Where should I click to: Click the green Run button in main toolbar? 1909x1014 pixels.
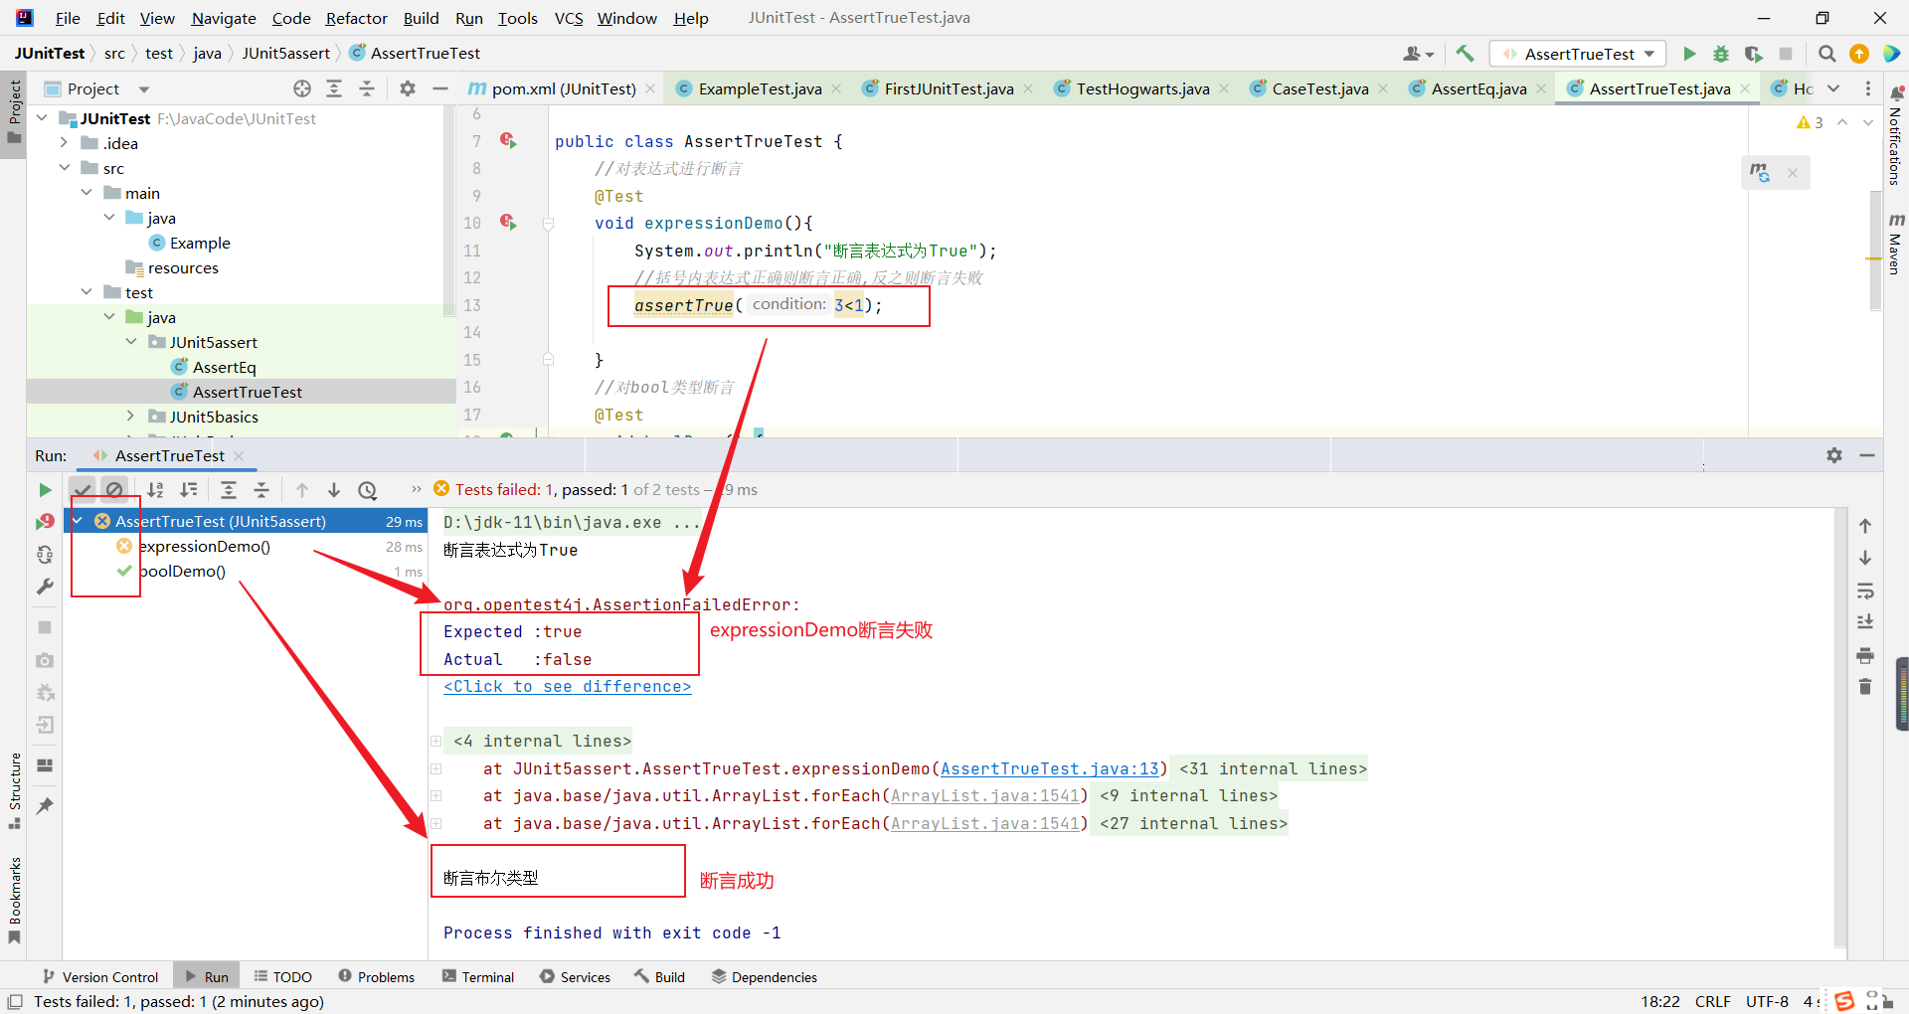tap(1688, 54)
